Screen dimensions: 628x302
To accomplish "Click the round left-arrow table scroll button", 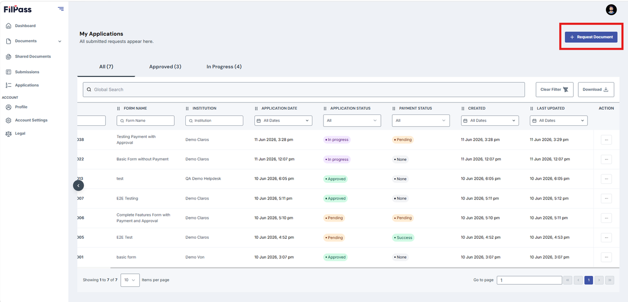I will [x=78, y=185].
